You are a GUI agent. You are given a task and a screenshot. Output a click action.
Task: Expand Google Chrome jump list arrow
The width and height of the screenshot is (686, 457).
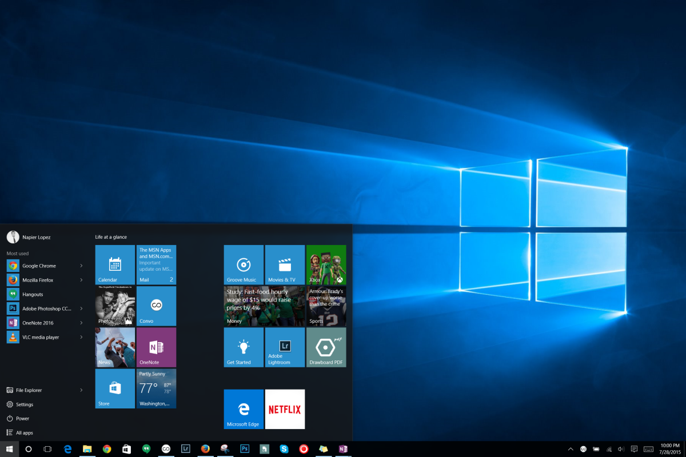point(82,266)
